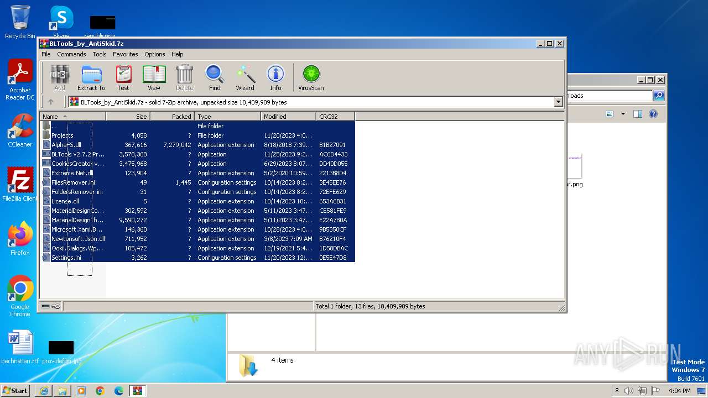Select Settings.ini file row
This screenshot has width=708, height=398.
click(197, 258)
